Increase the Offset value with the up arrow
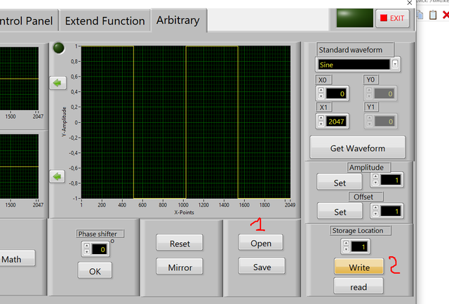 click(376, 207)
